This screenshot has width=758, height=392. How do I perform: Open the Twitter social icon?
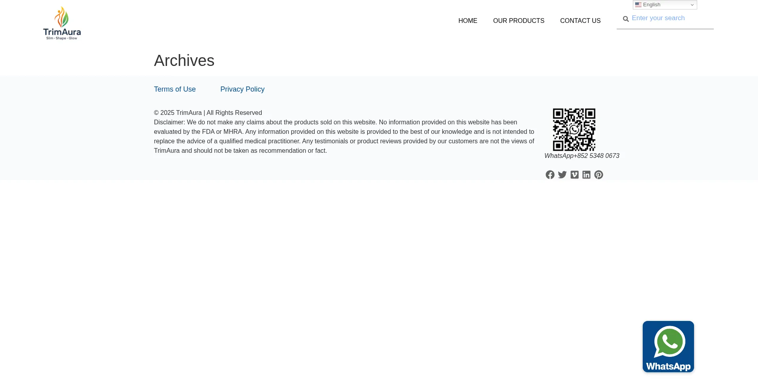click(562, 174)
